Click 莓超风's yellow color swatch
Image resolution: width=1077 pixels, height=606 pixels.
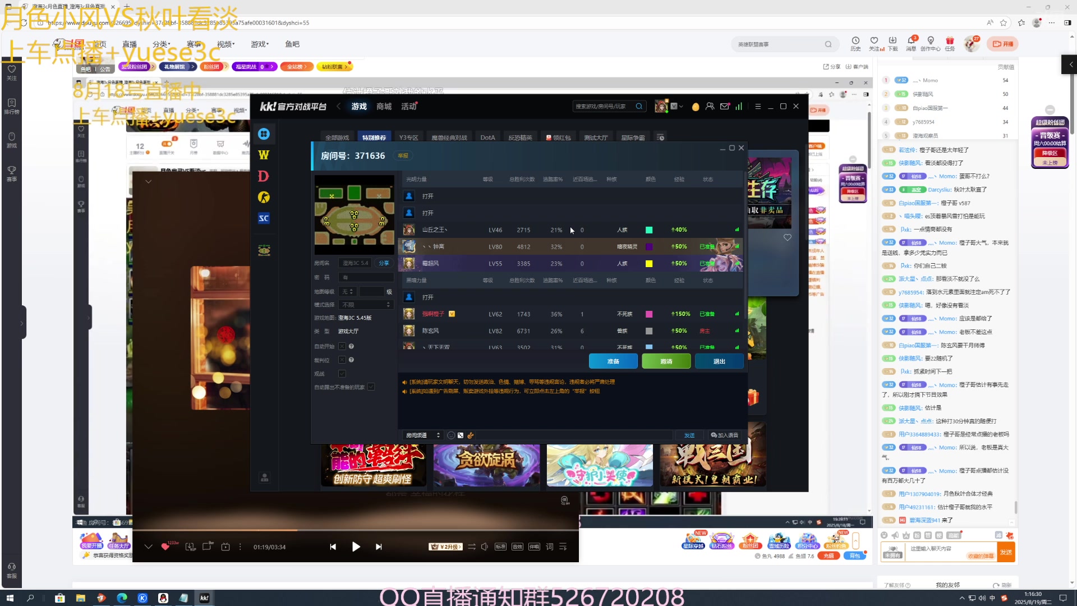click(x=649, y=264)
